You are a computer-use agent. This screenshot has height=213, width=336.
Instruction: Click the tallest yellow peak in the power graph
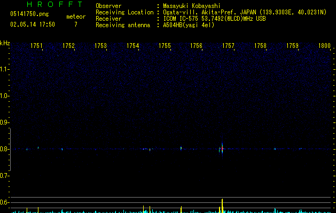[222, 206]
